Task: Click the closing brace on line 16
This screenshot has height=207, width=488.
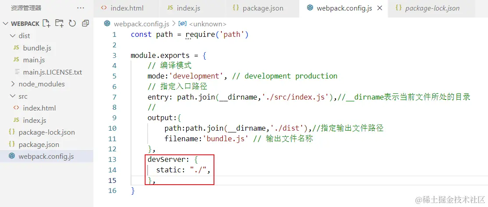Action: click(133, 190)
